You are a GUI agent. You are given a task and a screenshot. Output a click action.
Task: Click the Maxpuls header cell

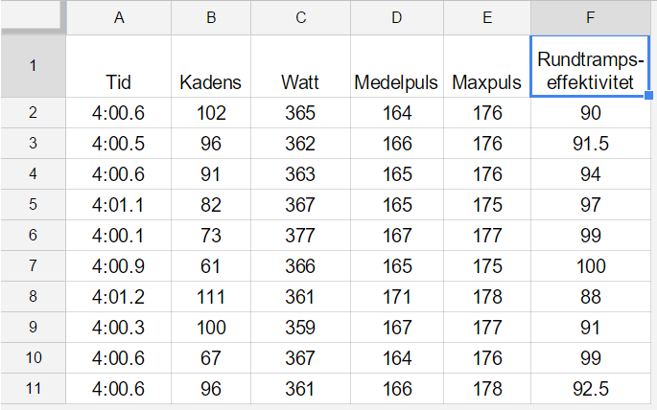[x=487, y=66]
